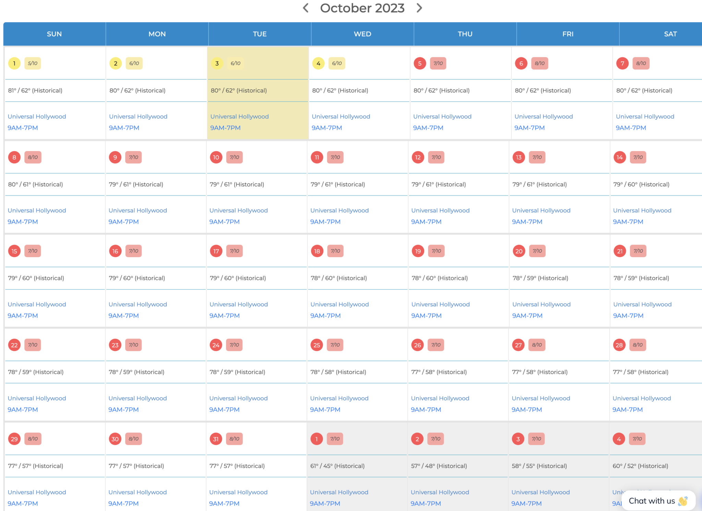This screenshot has width=702, height=511.
Task: Click the TUE column header
Action: (x=260, y=34)
